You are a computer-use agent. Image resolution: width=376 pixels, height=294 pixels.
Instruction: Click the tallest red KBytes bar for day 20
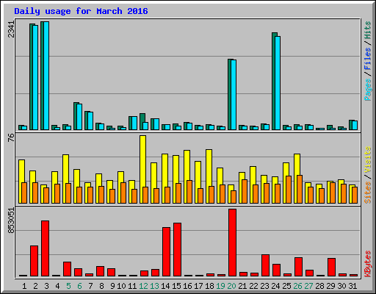(x=232, y=243)
